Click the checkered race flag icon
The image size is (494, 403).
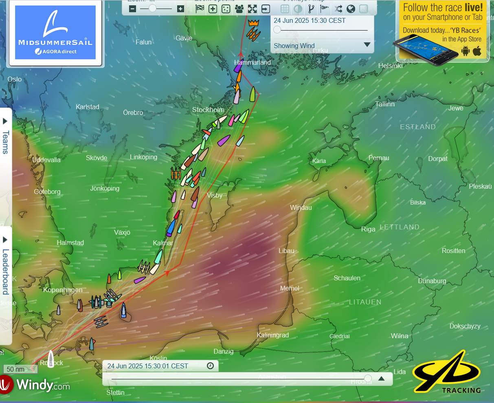(200, 9)
